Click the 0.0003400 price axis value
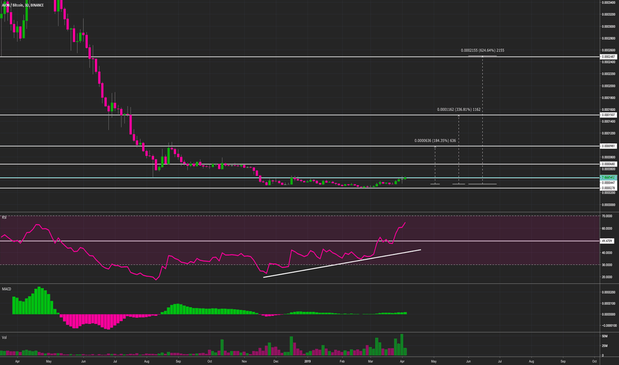619x365 pixels. click(609, 3)
